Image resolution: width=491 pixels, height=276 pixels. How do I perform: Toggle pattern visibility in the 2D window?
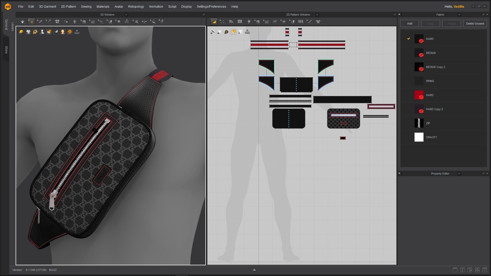pos(219,32)
